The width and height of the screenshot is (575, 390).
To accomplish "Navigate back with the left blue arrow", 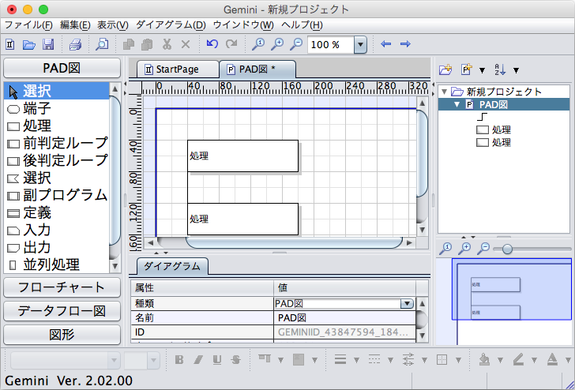I will (385, 44).
